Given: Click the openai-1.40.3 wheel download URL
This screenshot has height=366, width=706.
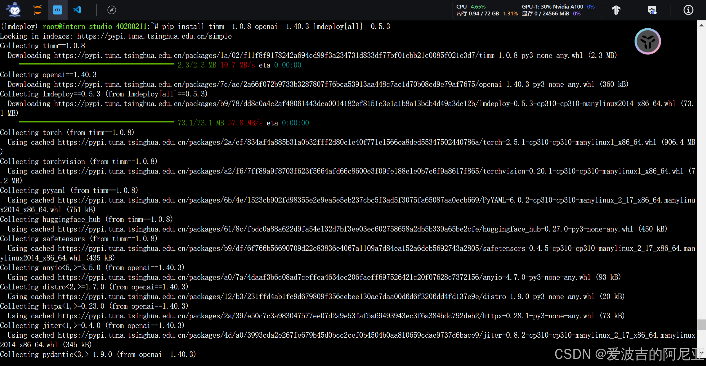Looking at the screenshot, I should pos(324,84).
